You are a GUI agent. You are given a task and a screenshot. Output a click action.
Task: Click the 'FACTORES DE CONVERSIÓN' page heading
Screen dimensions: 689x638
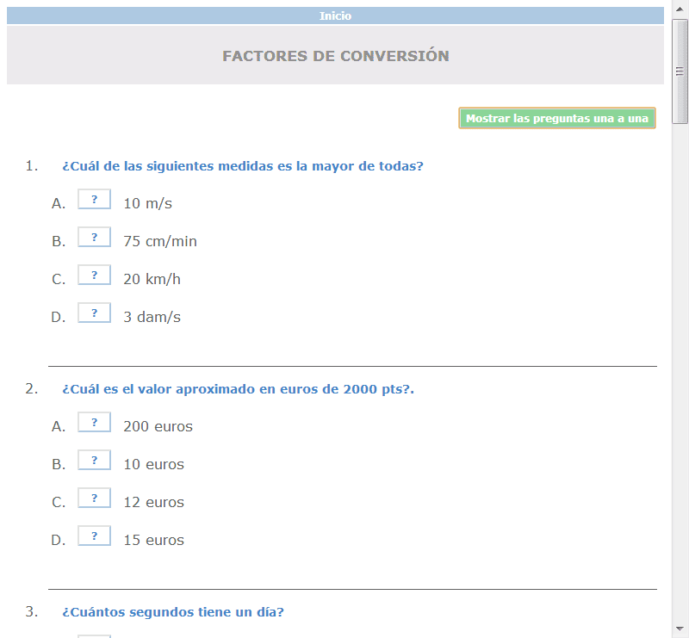point(335,56)
